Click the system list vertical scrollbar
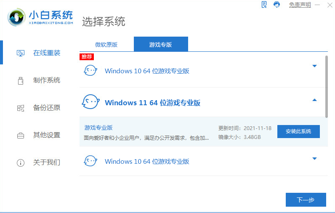 (327, 87)
